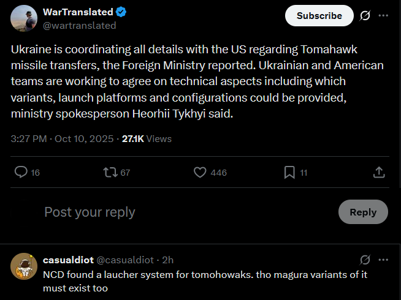The width and height of the screenshot is (401, 300).
Task: Open casualdiot's avatar
Action: pos(23,266)
